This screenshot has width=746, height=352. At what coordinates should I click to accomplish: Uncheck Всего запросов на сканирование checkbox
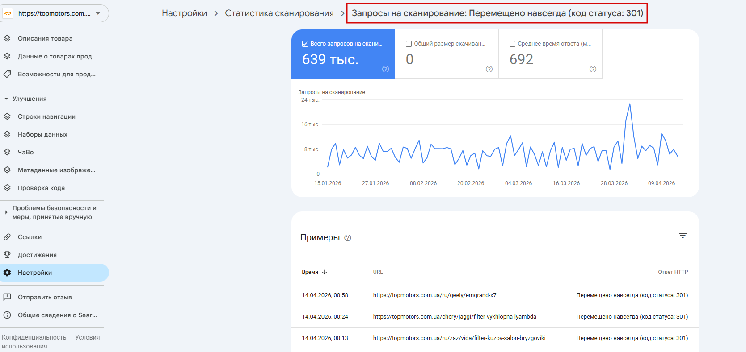click(305, 44)
